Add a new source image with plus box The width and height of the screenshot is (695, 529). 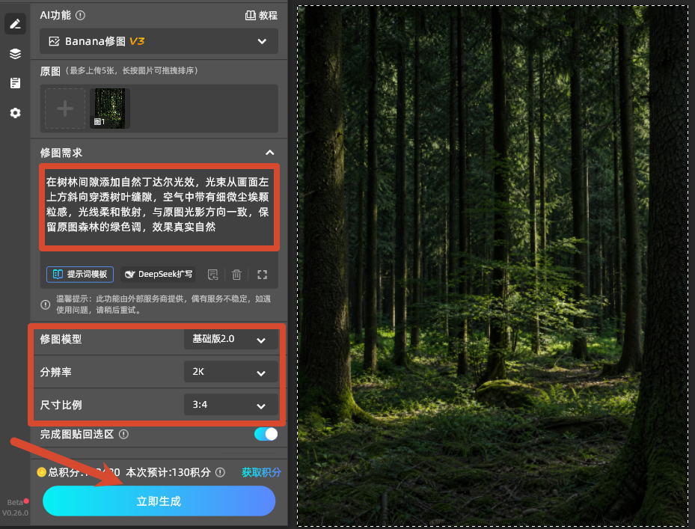click(x=65, y=108)
